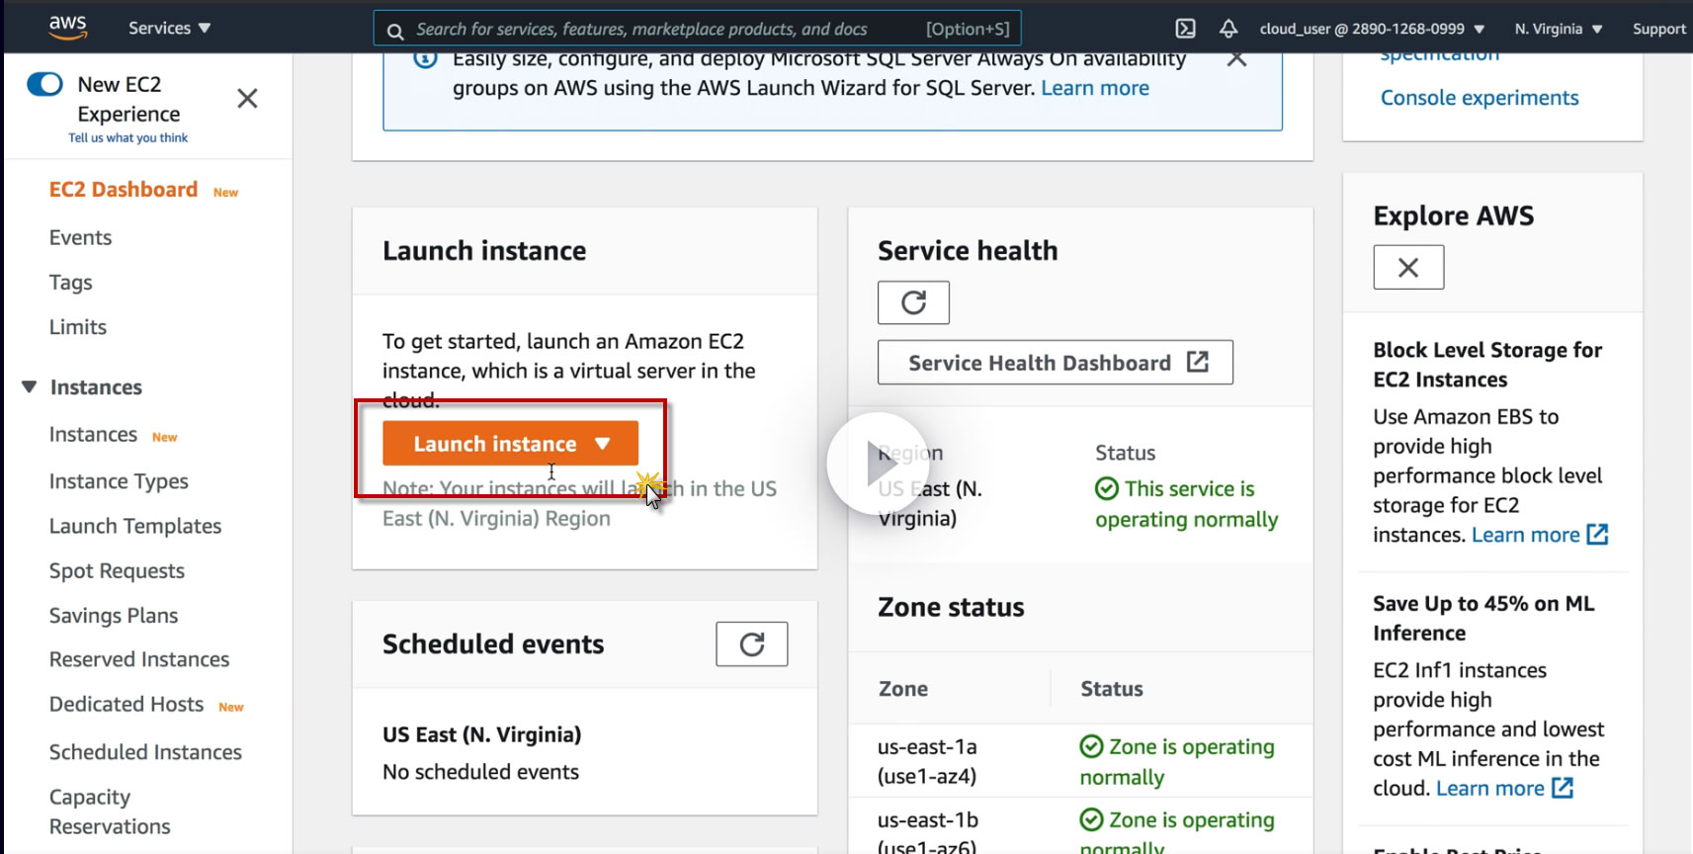Dismiss the SQL Server info banner
The height and width of the screenshot is (854, 1693).
coord(1235,59)
